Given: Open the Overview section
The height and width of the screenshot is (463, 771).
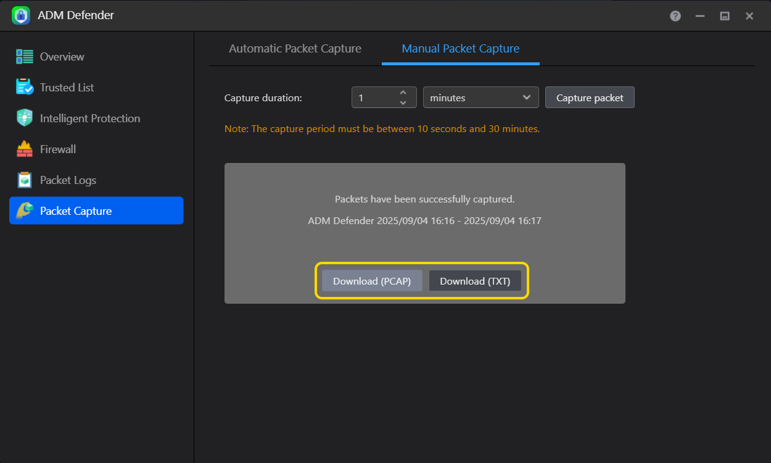Looking at the screenshot, I should 96,57.
